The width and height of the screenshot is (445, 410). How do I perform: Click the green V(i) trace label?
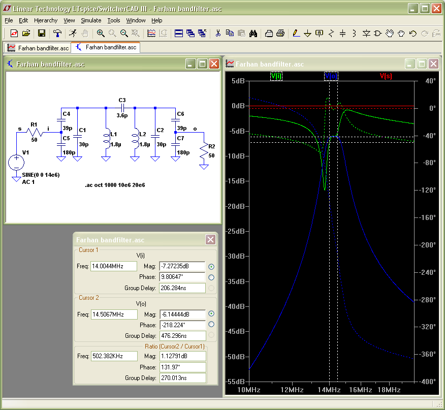(x=277, y=76)
